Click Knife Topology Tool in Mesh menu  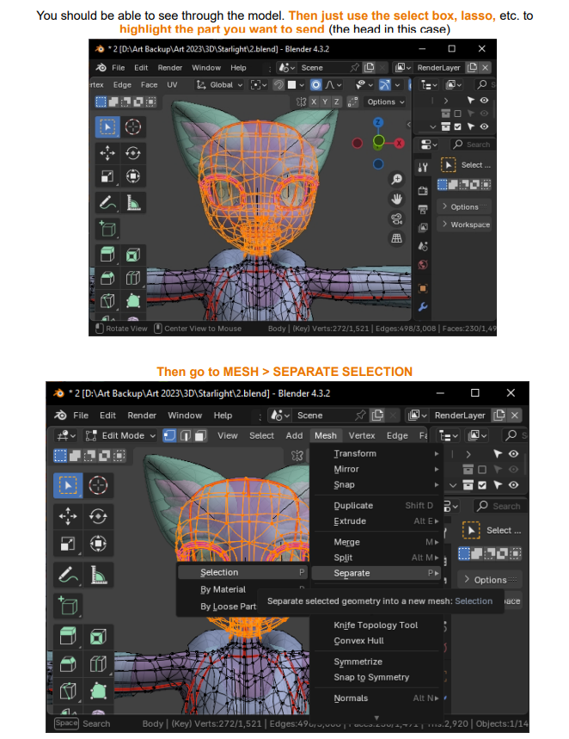376,625
